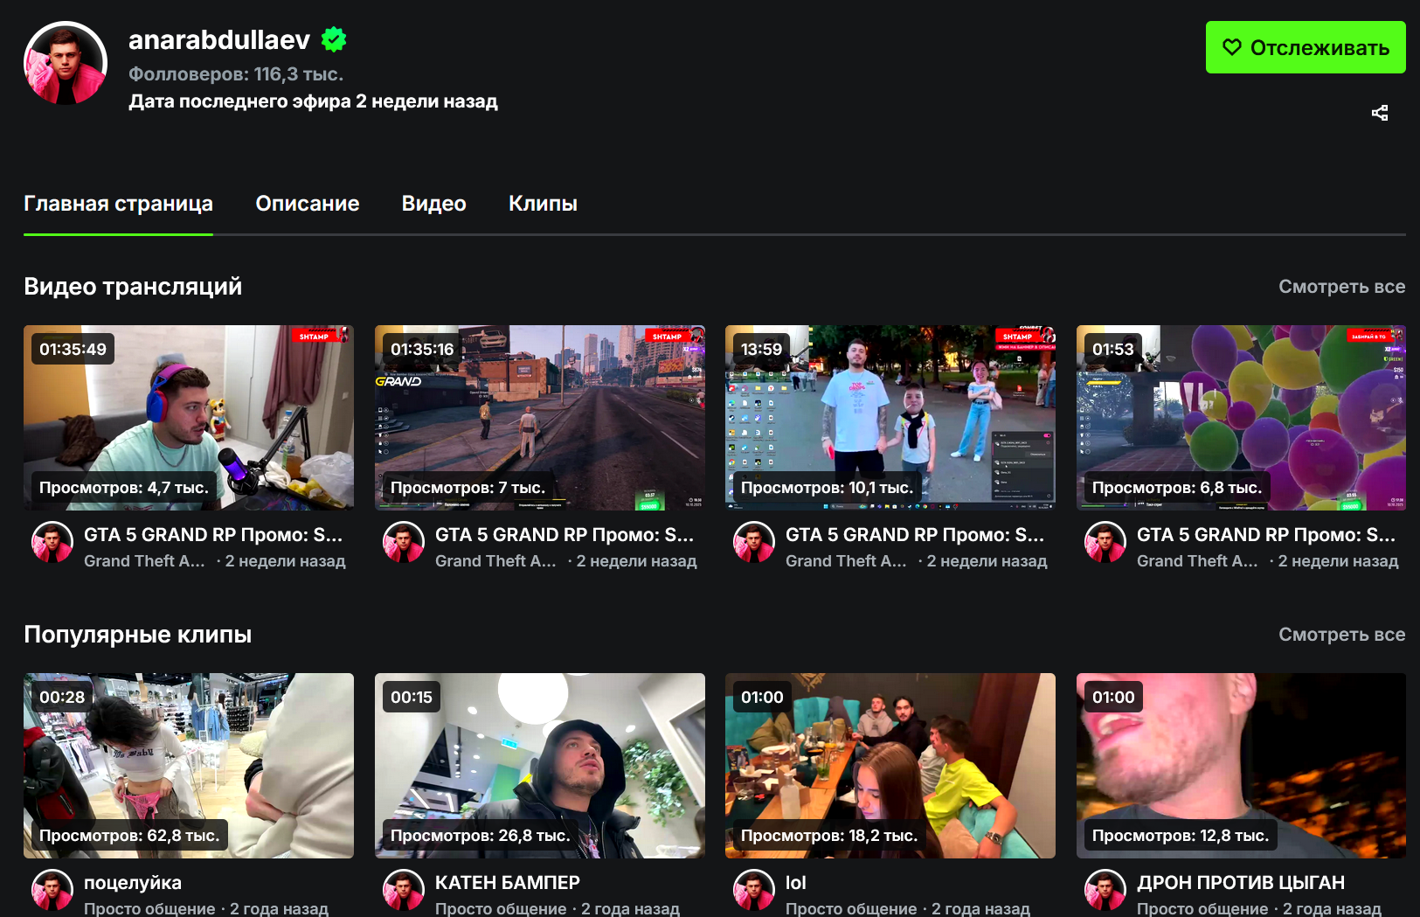Open Просто общение category under поцелуйка
Screen dimensions: 1420x917
click(149, 909)
